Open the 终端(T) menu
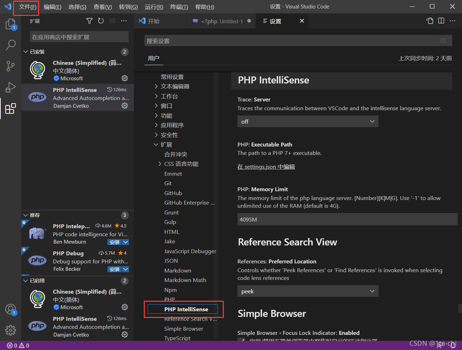Image resolution: width=462 pixels, height=350 pixels. [x=179, y=7]
